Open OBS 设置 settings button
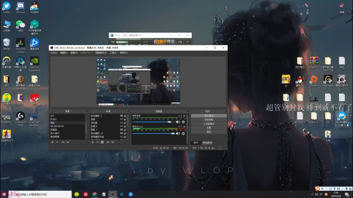Viewport: 353px width, 198px height. (209, 128)
